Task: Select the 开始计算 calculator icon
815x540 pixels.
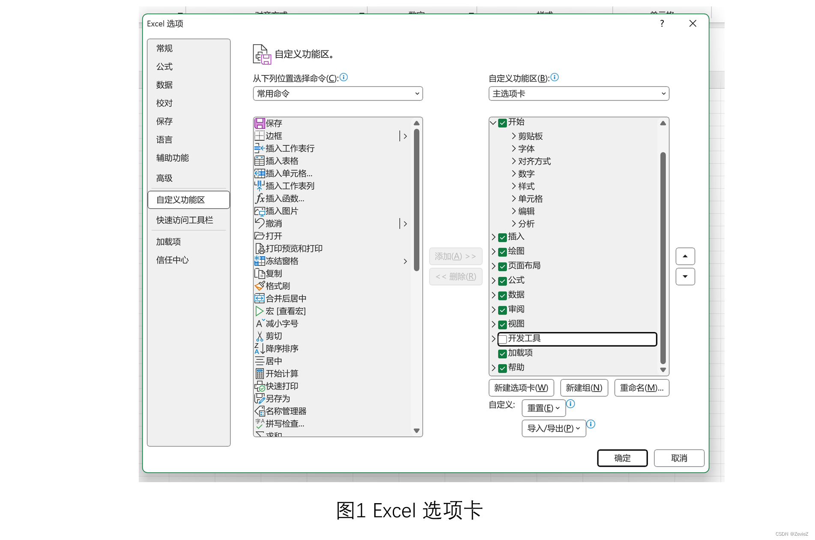Action: tap(260, 373)
